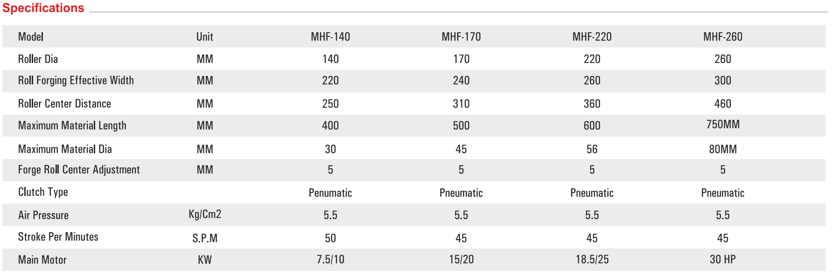This screenshot has height=276, width=835.
Task: Click the Kg/Cm2 unit cell
Action: pyautogui.click(x=205, y=214)
